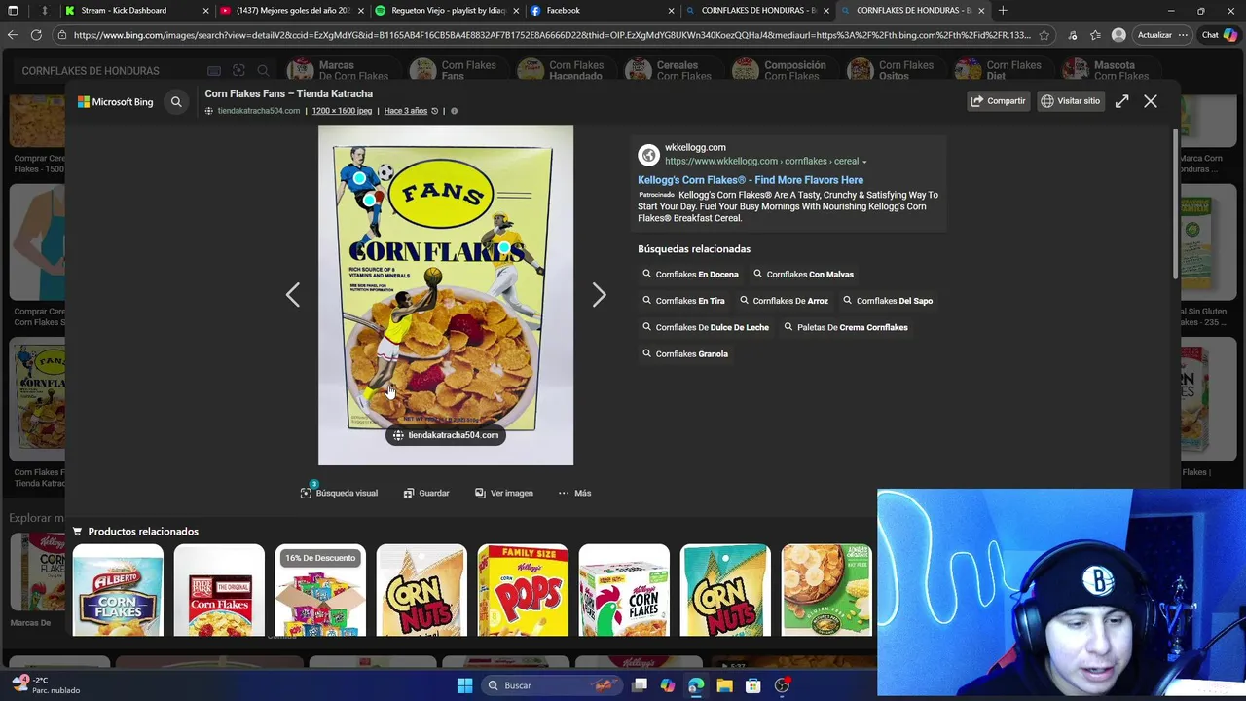The height and width of the screenshot is (701, 1246).
Task: Open Microsoft Store from the taskbar
Action: coord(752,685)
